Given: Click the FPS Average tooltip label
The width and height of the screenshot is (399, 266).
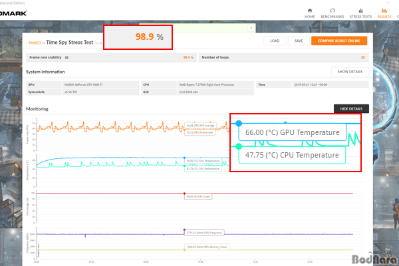Looking at the screenshot, I should [x=201, y=126].
